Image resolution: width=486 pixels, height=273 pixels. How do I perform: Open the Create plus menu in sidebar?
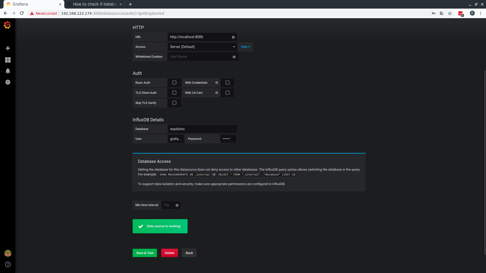[x=8, y=48]
